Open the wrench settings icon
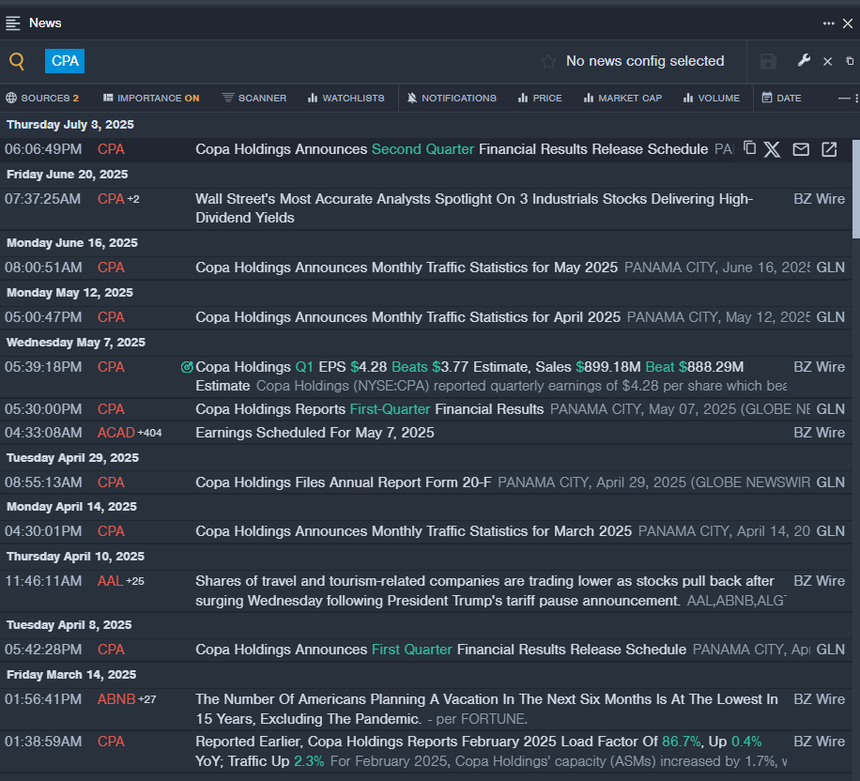This screenshot has height=781, width=860. 804,60
